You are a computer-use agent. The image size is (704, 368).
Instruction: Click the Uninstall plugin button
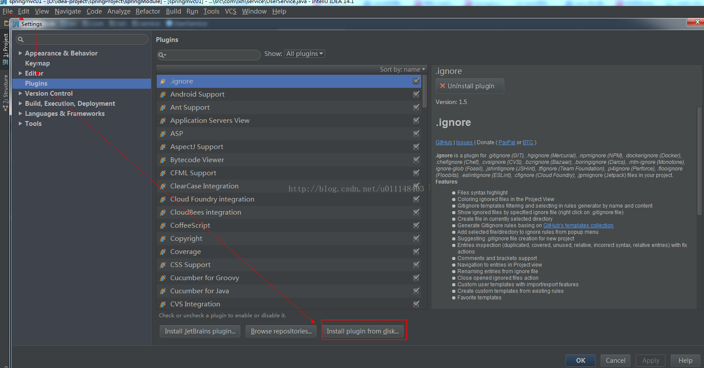pyautogui.click(x=470, y=86)
